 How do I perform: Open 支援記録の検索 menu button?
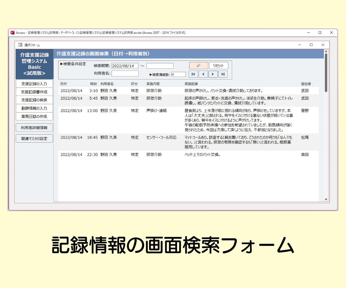tap(34, 100)
